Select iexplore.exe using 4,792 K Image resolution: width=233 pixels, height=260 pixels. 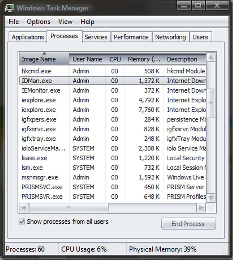tap(113, 100)
